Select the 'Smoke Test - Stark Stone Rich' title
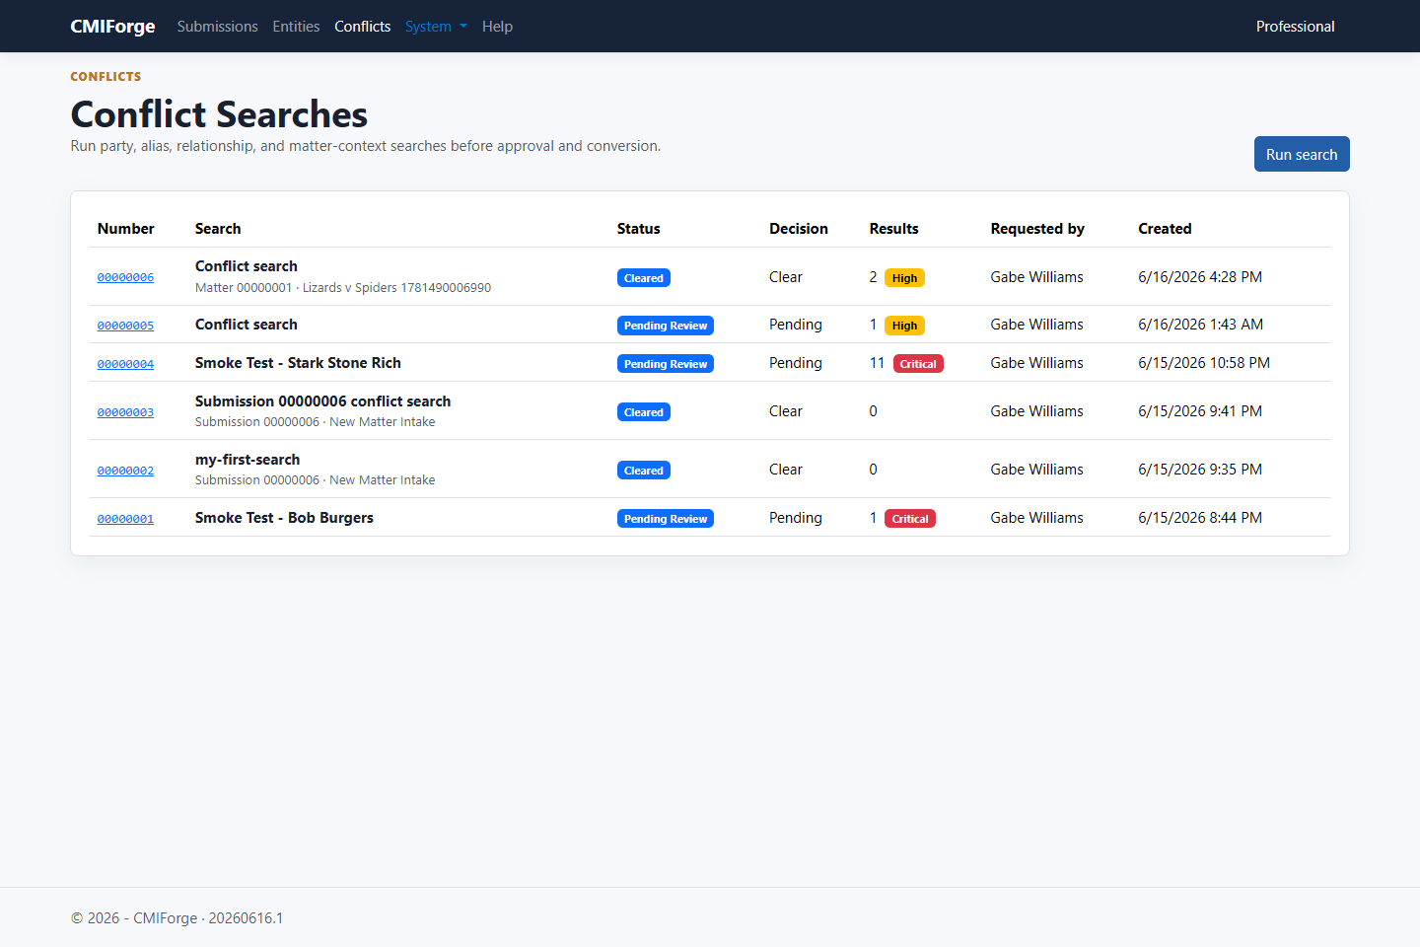Viewport: 1420px width, 947px height. [x=298, y=363]
